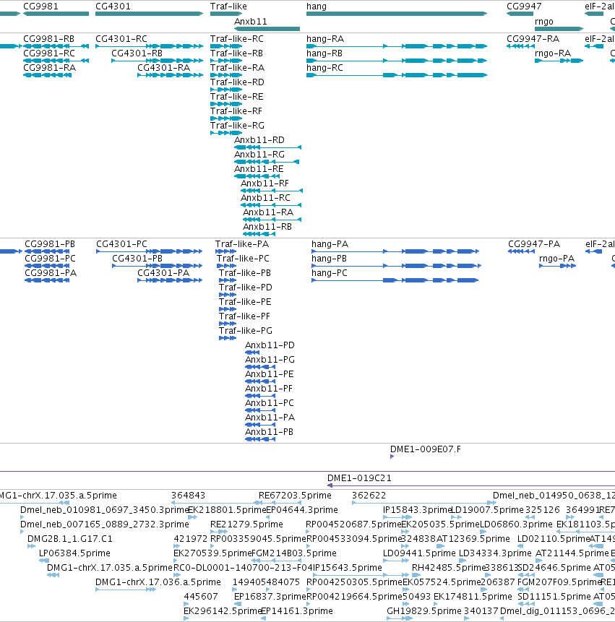Screen dimensions: 615x622
Task: Select transcript CG9947-RA
Action: pyautogui.click(x=520, y=46)
